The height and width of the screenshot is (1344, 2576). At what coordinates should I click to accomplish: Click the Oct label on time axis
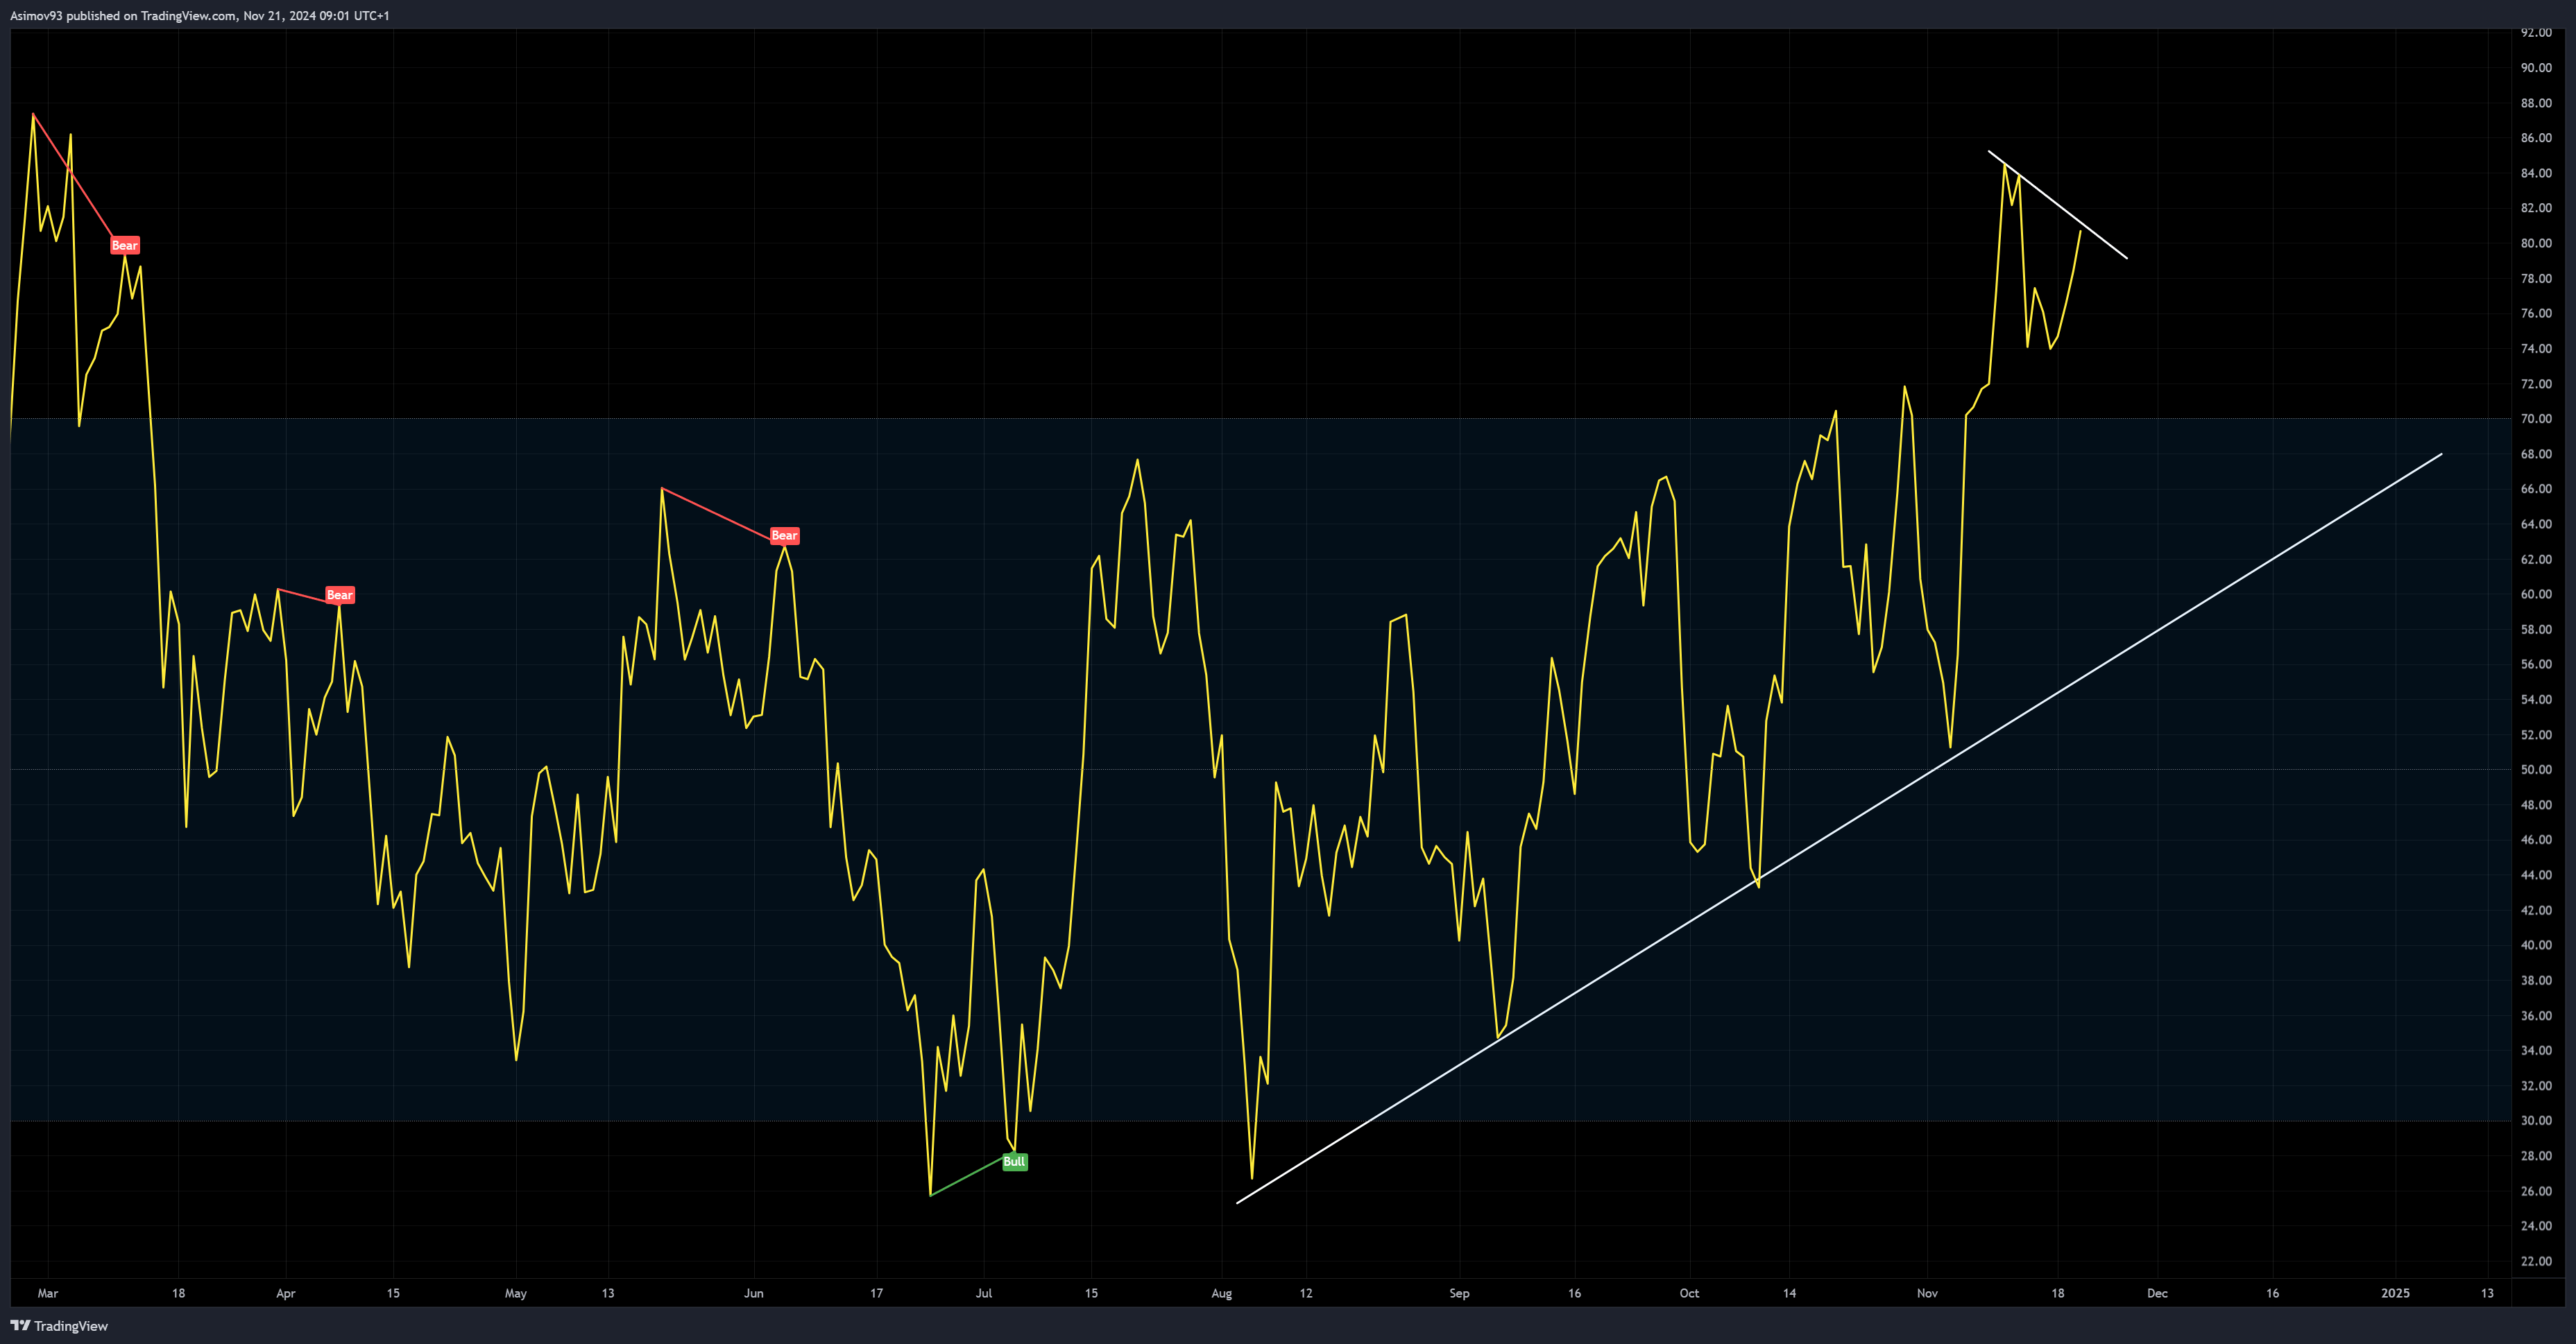click(x=1689, y=1293)
